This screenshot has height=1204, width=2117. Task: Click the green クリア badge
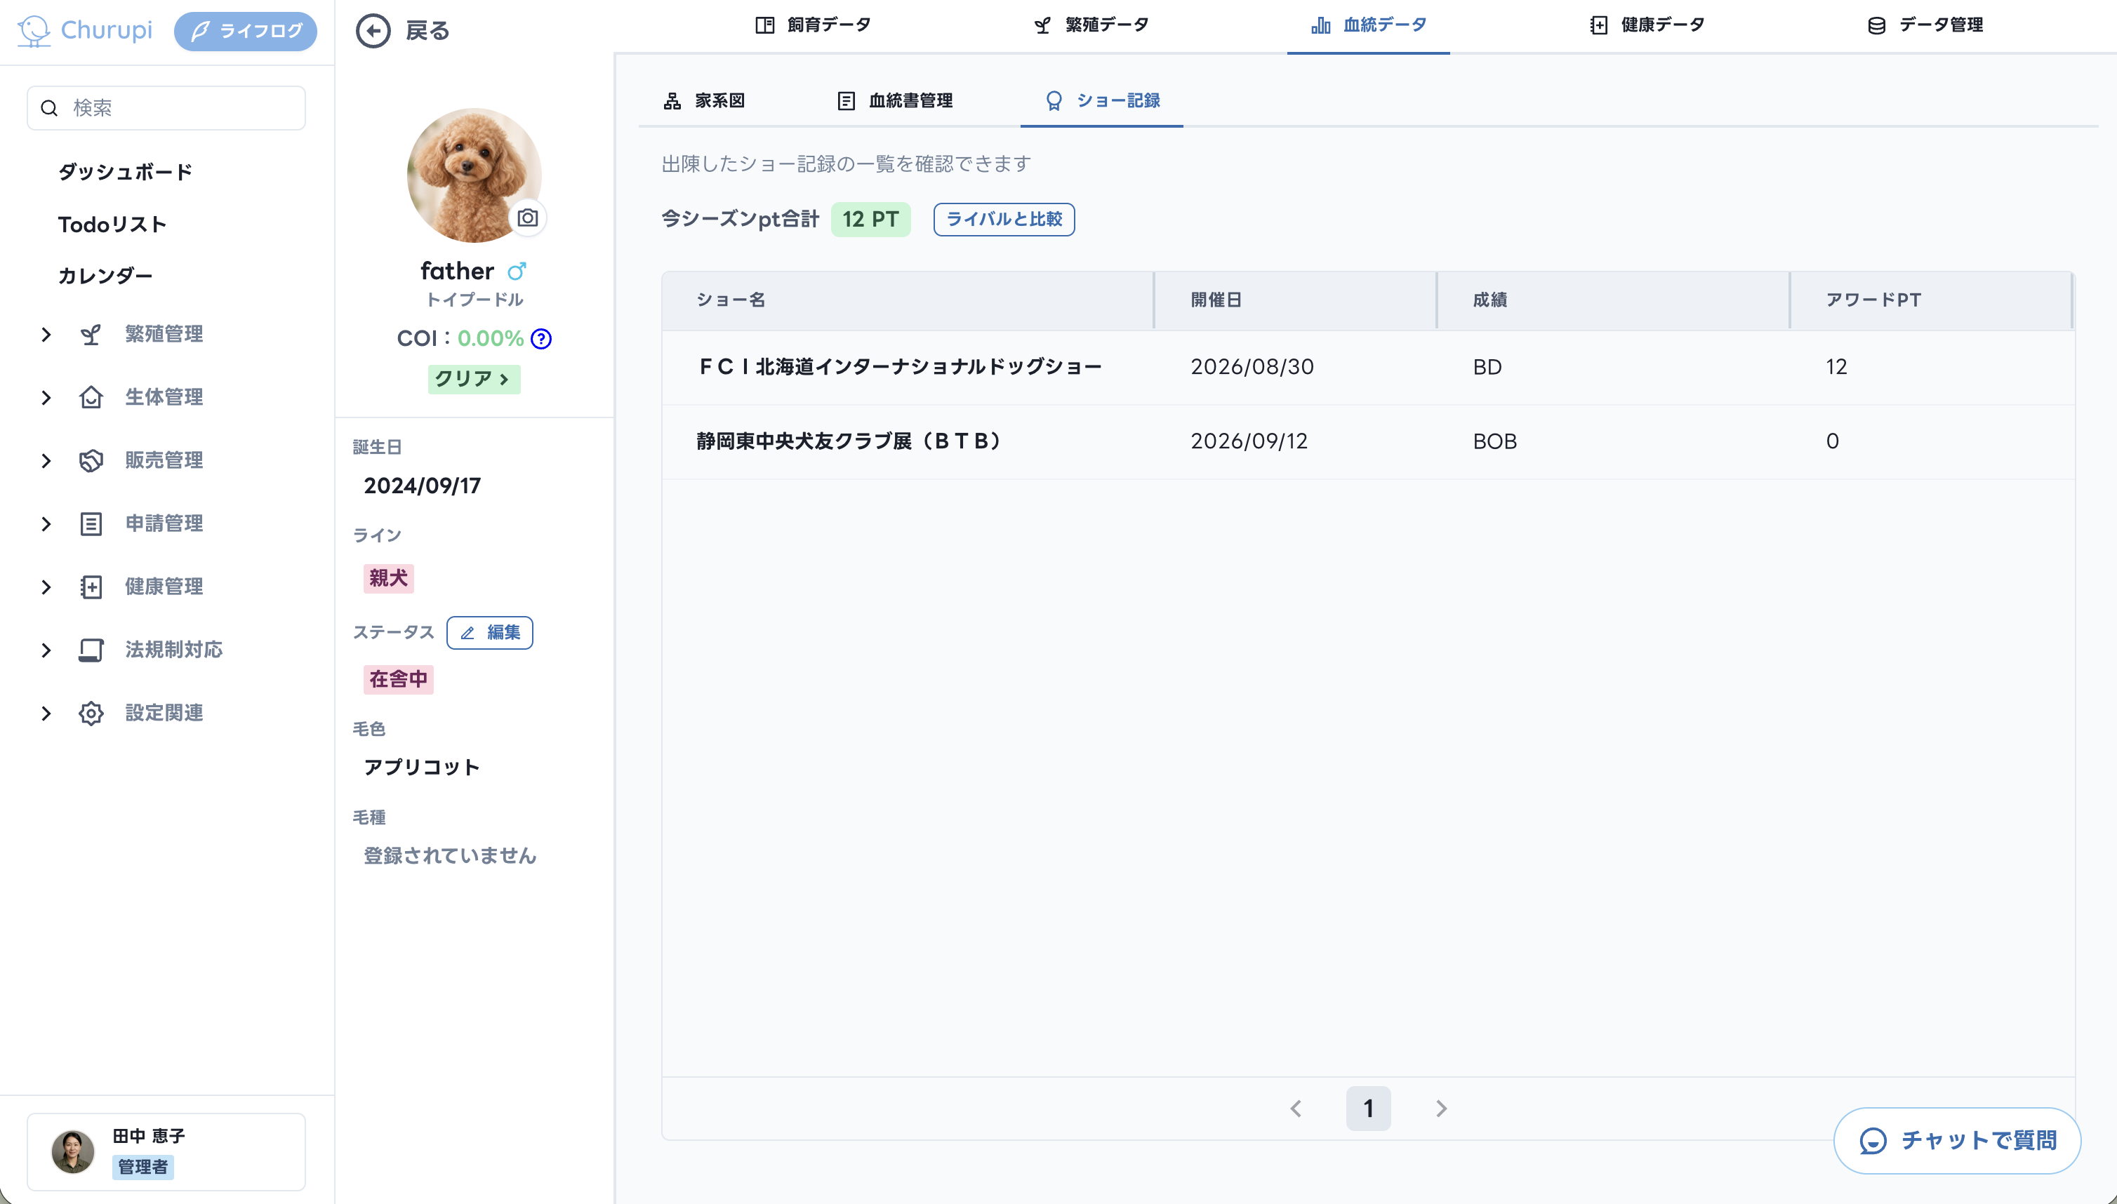coord(473,379)
